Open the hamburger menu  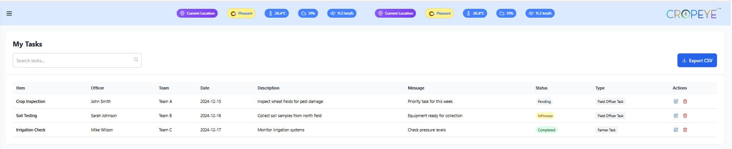9,13
